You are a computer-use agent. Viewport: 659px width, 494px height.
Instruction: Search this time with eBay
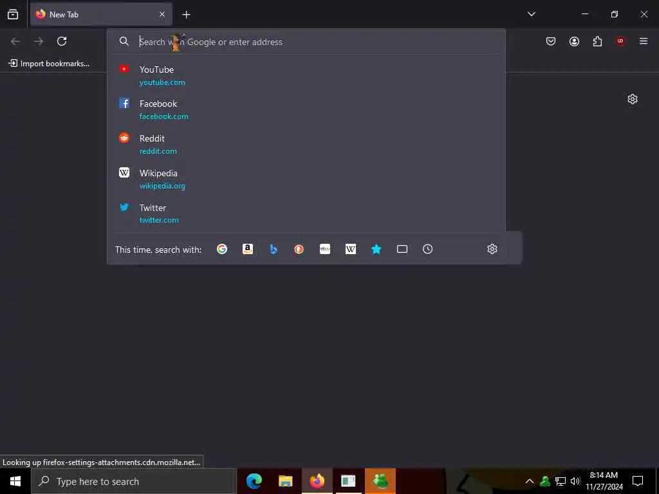(x=325, y=249)
